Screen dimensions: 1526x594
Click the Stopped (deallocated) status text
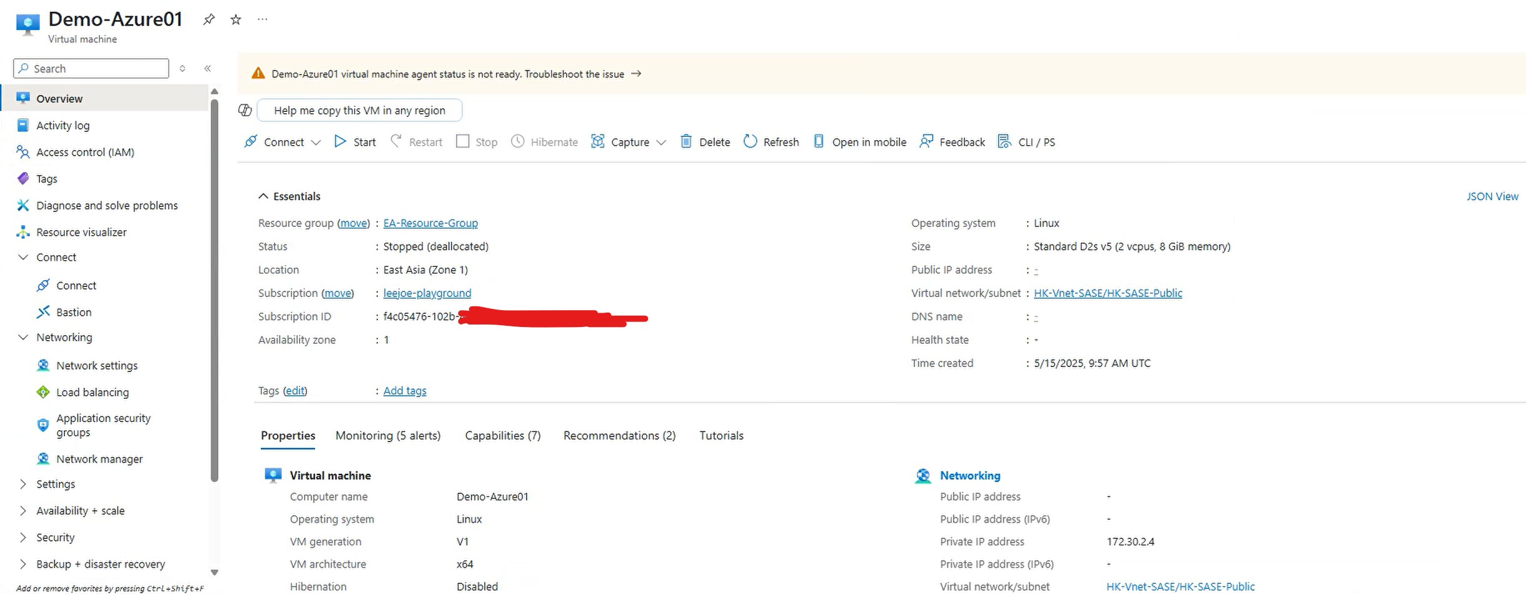436,246
